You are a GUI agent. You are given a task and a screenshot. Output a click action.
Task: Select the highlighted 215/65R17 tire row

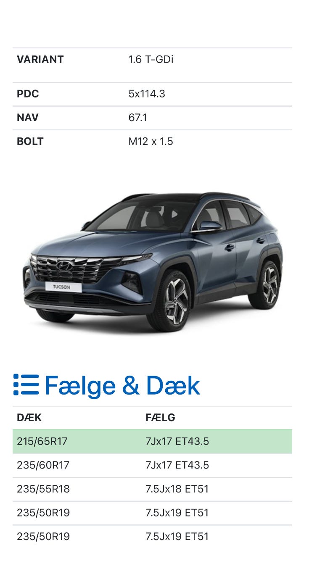(152, 442)
